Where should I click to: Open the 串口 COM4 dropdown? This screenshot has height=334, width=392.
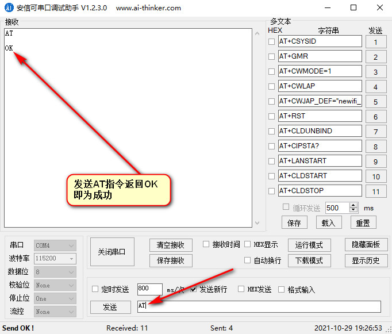pos(55,245)
